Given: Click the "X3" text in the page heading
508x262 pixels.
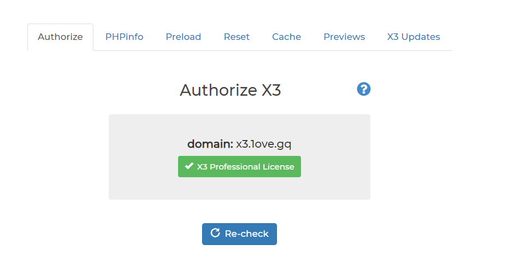Looking at the screenshot, I should tap(271, 90).
